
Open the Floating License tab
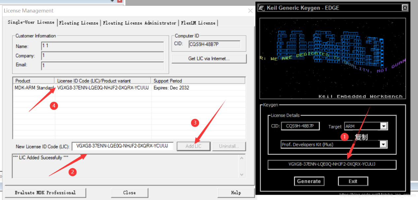tap(79, 23)
